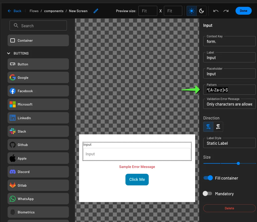Edit screen name with pencil icon

pyautogui.click(x=96, y=11)
